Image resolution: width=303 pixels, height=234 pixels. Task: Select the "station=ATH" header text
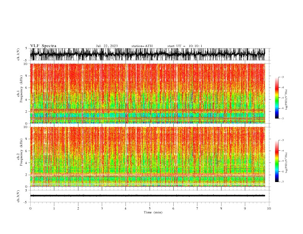pos(142,46)
